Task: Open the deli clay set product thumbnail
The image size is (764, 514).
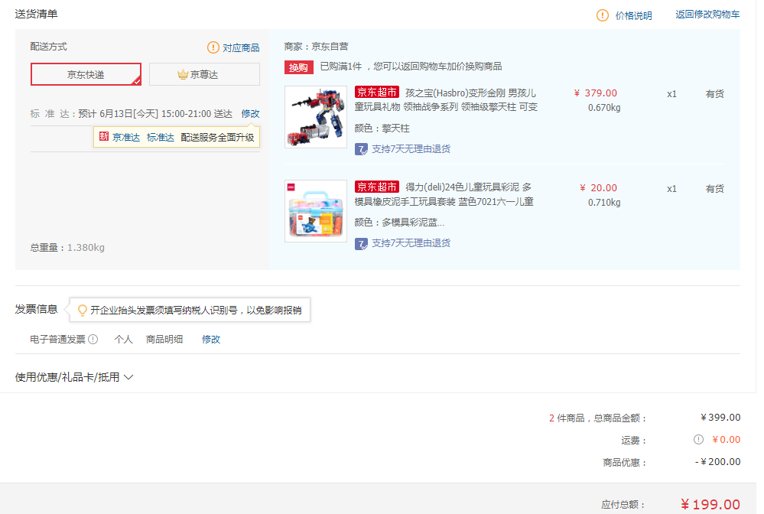Action: click(316, 211)
